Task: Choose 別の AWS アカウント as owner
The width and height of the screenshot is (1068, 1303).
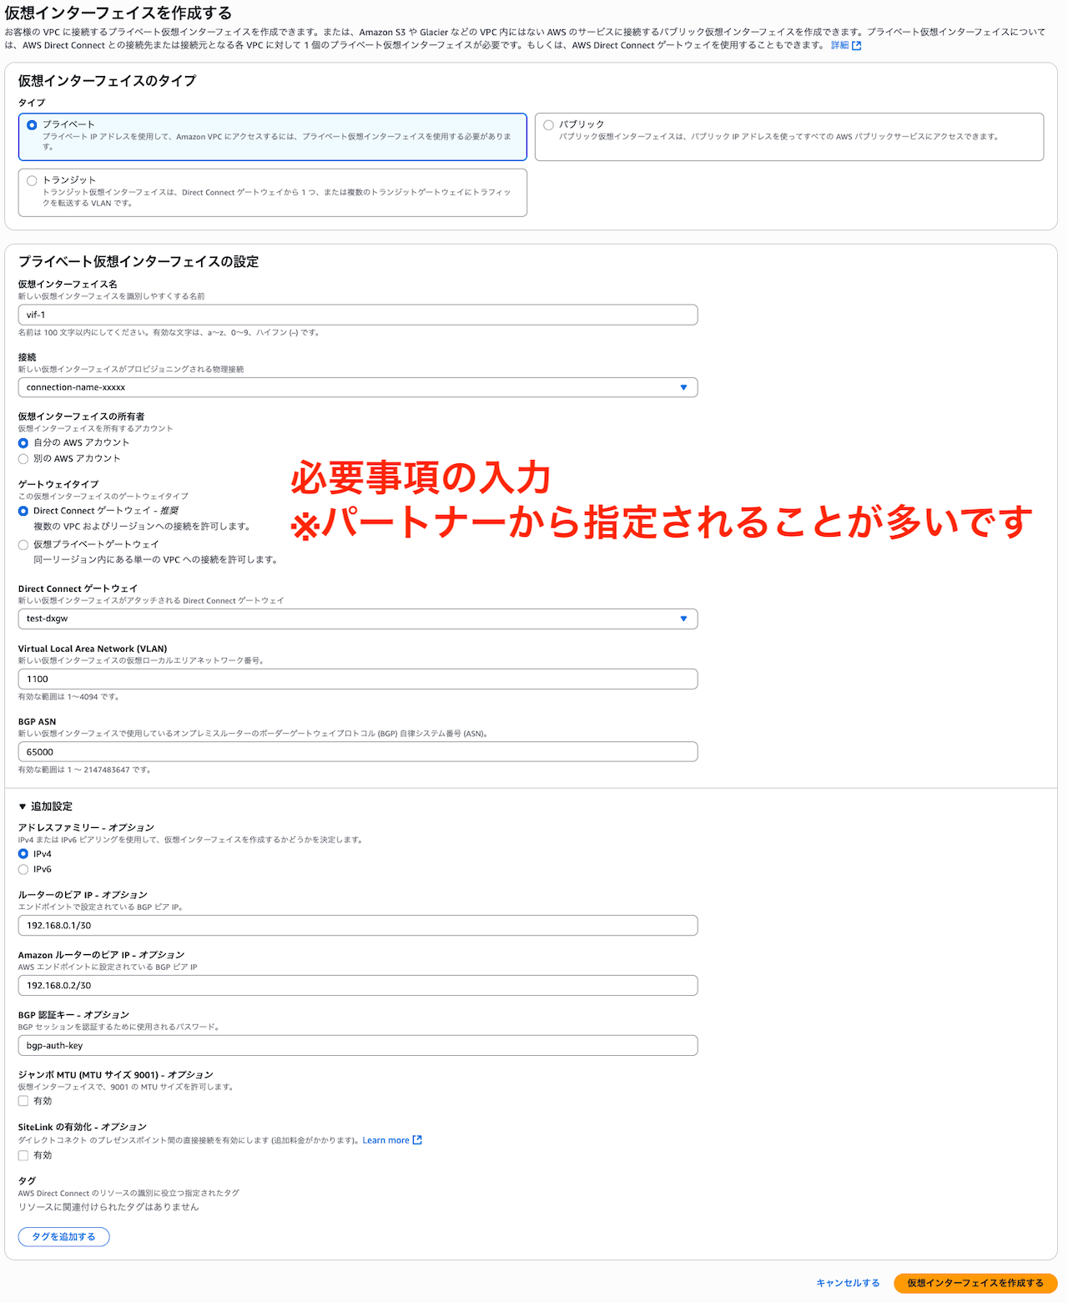Action: pos(23,459)
